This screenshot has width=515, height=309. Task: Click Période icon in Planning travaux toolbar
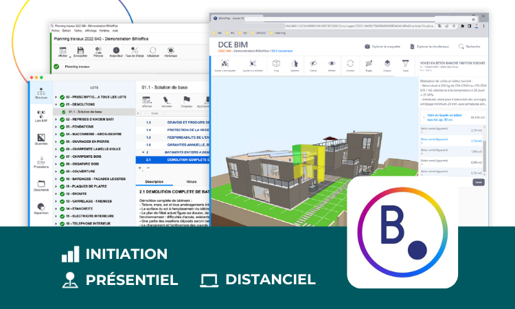[98, 52]
